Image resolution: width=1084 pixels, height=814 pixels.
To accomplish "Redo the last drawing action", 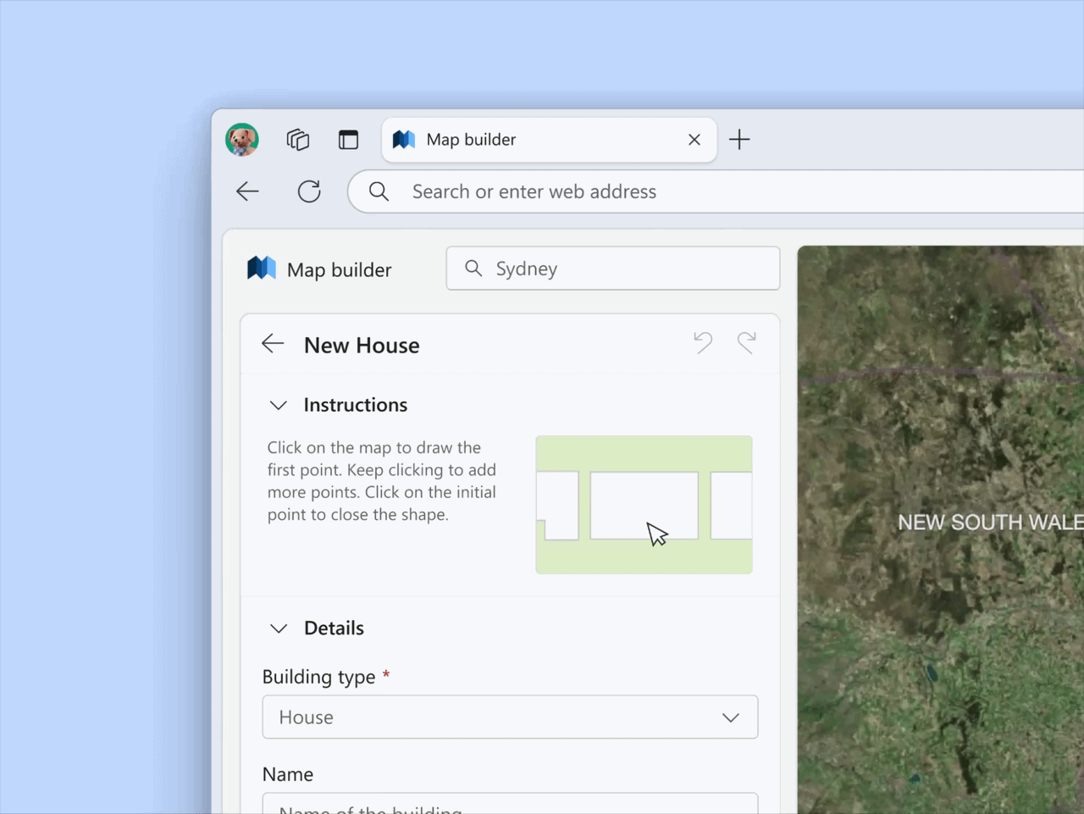I will pyautogui.click(x=746, y=343).
